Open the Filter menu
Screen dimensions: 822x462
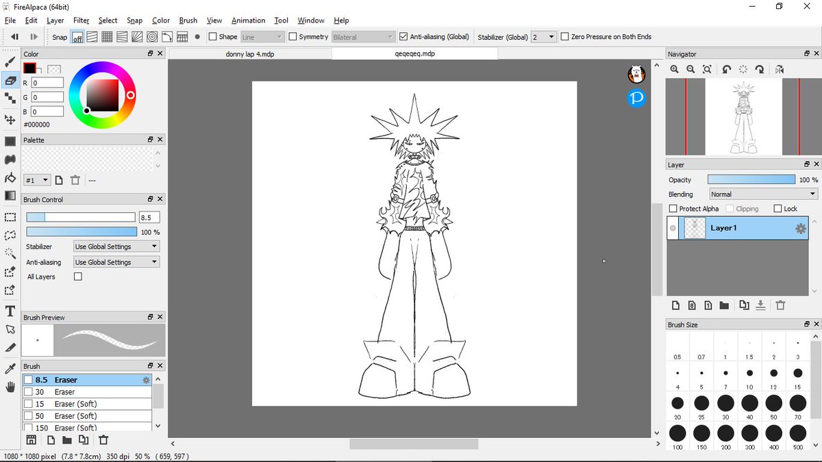(x=81, y=21)
